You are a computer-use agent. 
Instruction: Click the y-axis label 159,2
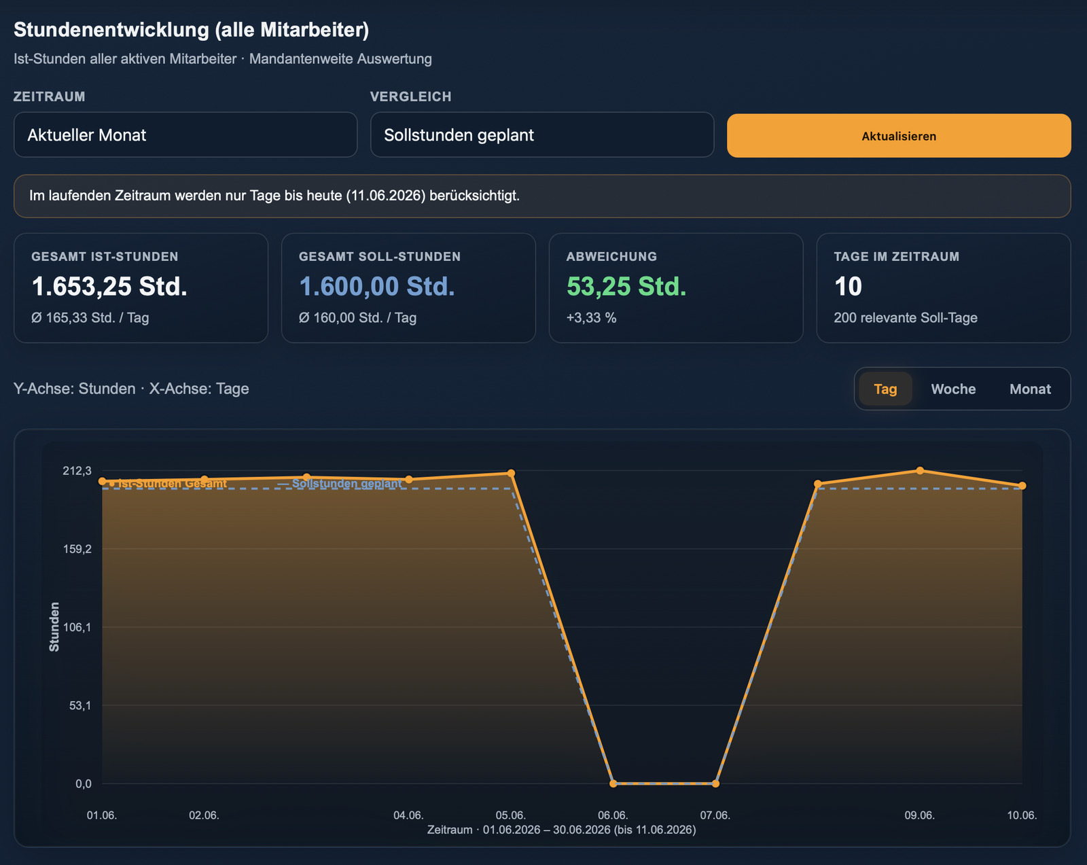77,548
